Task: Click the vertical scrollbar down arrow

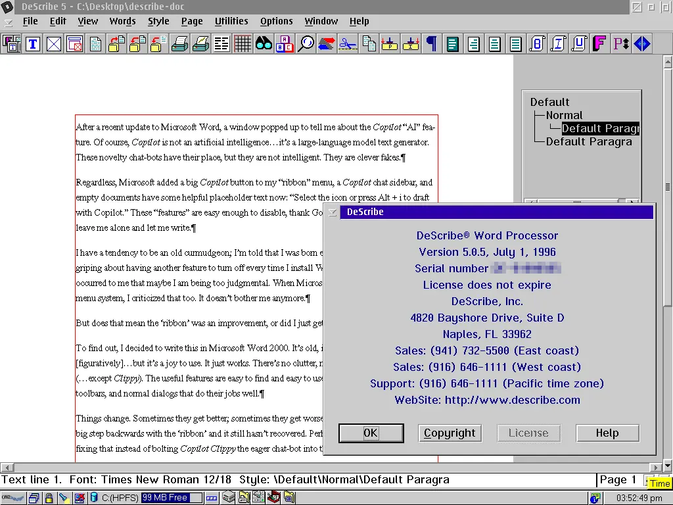Action: point(668,465)
